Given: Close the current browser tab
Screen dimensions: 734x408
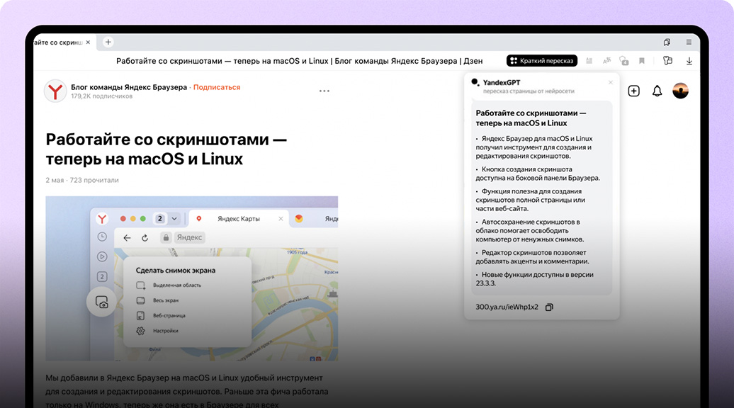Looking at the screenshot, I should tap(88, 42).
